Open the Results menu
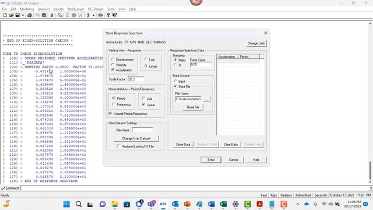 [x=58, y=9]
